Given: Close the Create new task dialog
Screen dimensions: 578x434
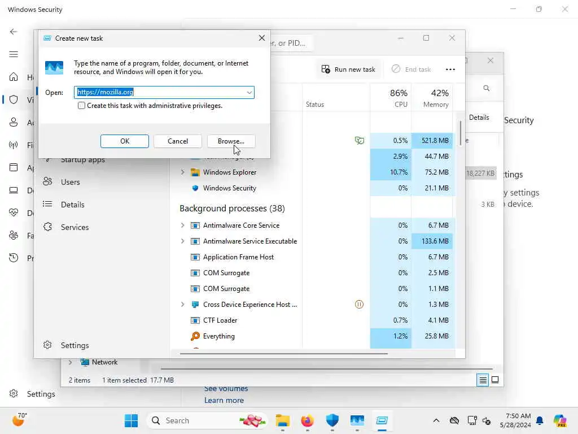Looking at the screenshot, I should [x=262, y=38].
